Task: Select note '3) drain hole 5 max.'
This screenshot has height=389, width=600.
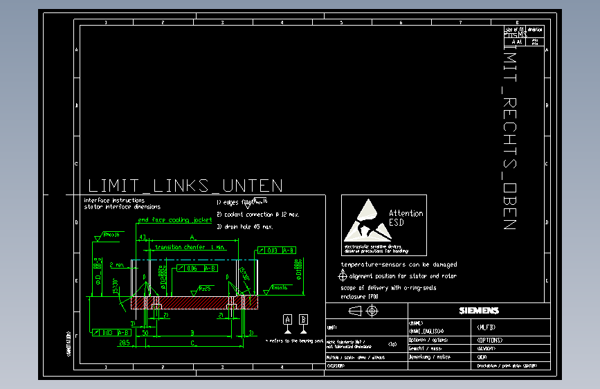Action: point(245,226)
